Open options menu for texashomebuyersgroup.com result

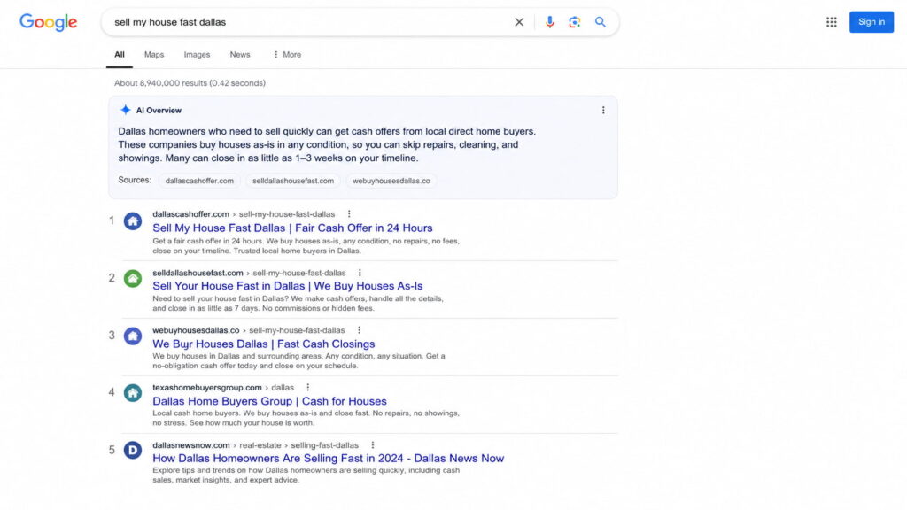point(307,388)
